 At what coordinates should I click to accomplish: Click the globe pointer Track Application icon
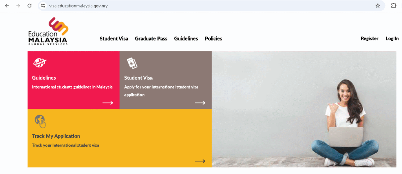point(40,121)
